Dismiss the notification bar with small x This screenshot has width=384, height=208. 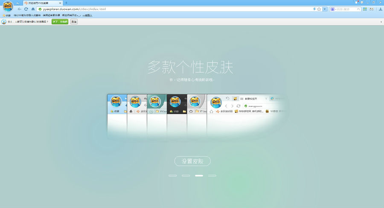pyautogui.click(x=381, y=22)
